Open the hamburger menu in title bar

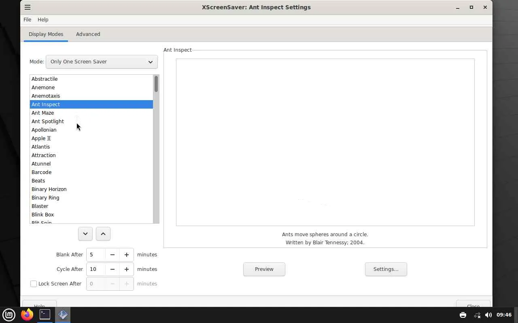click(x=28, y=7)
